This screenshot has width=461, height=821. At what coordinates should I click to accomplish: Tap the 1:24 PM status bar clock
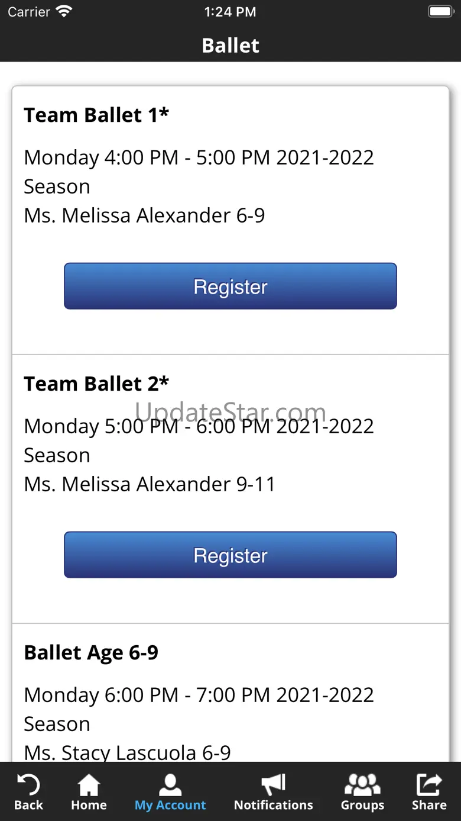[x=230, y=12]
